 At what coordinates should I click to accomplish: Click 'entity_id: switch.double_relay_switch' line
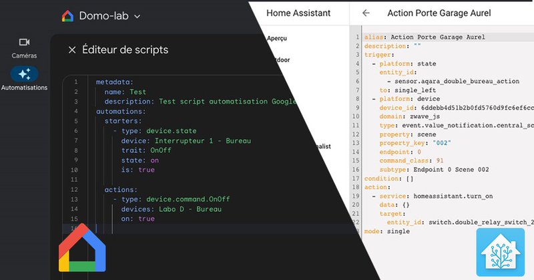461,222
